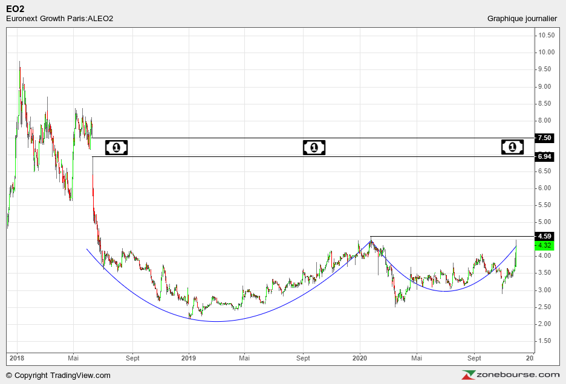Click the Graphique journalier label
566x384 pixels.
pyautogui.click(x=522, y=18)
